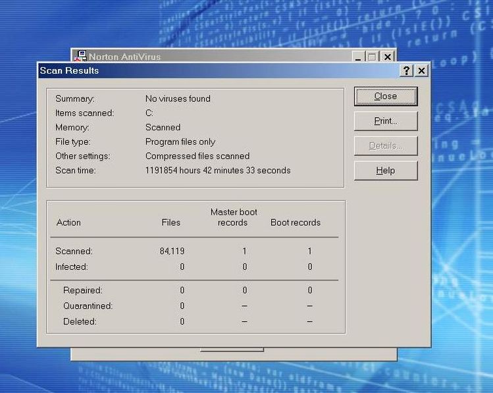Click the Memory value 'Scanned'
The image size is (493, 393).
[163, 127]
